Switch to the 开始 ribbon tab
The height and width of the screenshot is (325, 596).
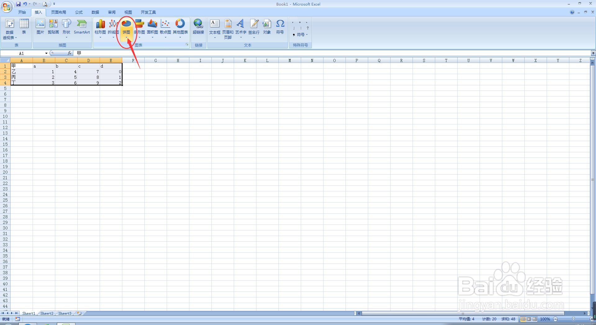[22, 12]
